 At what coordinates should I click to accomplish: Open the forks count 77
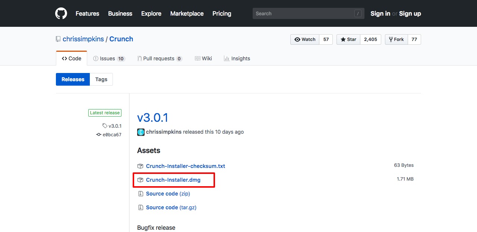[414, 39]
